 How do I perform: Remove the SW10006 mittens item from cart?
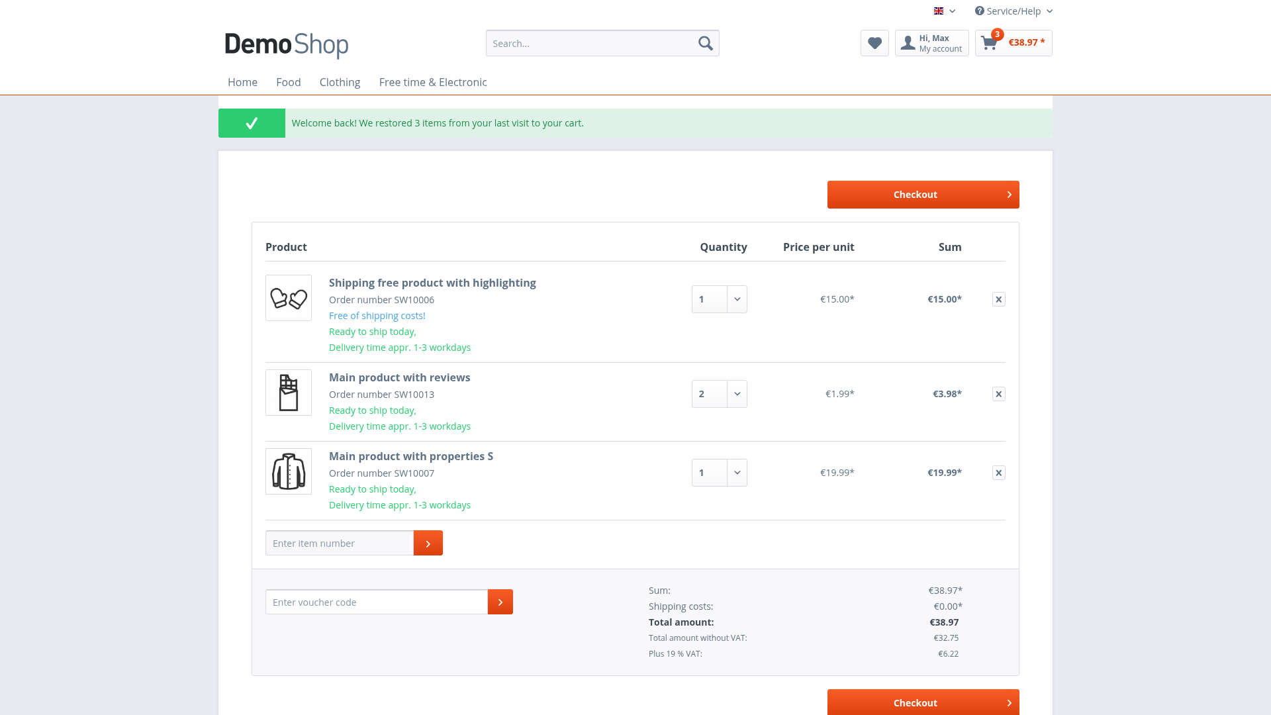(999, 299)
